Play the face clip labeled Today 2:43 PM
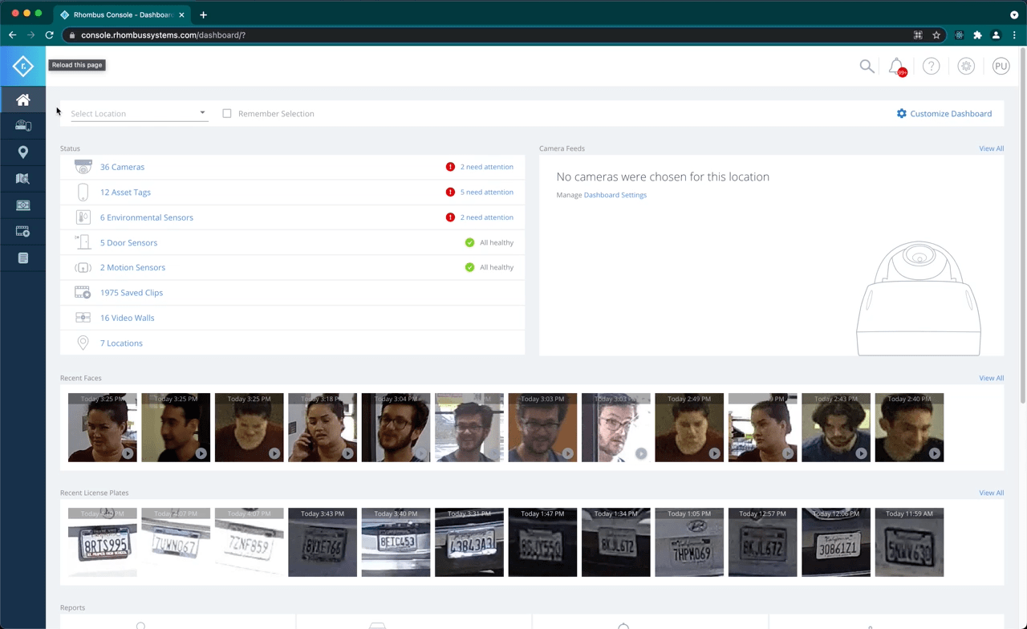Image resolution: width=1027 pixels, height=629 pixels. (861, 453)
